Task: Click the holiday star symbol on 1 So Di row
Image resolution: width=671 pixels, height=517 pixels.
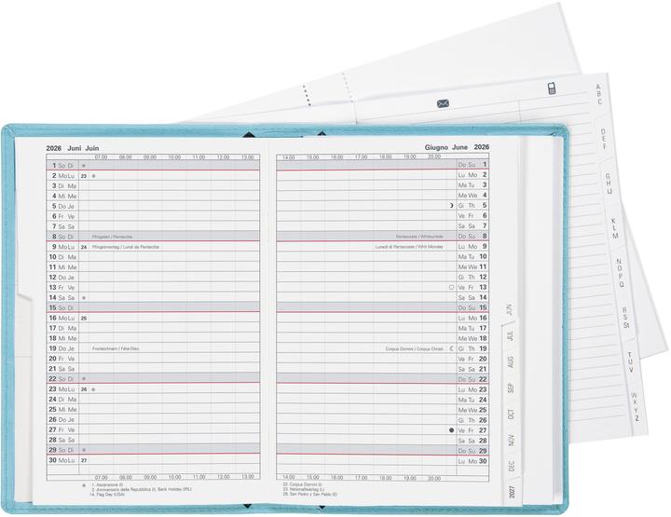Action: tap(84, 165)
